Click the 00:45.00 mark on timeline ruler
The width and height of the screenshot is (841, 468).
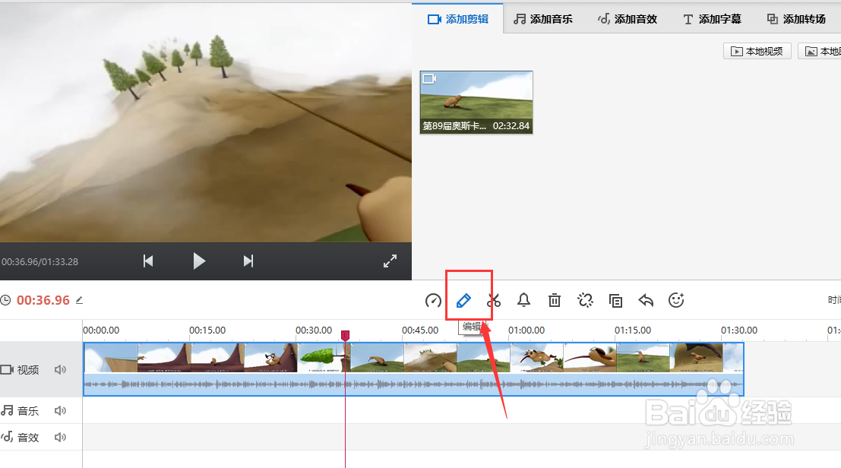point(420,330)
